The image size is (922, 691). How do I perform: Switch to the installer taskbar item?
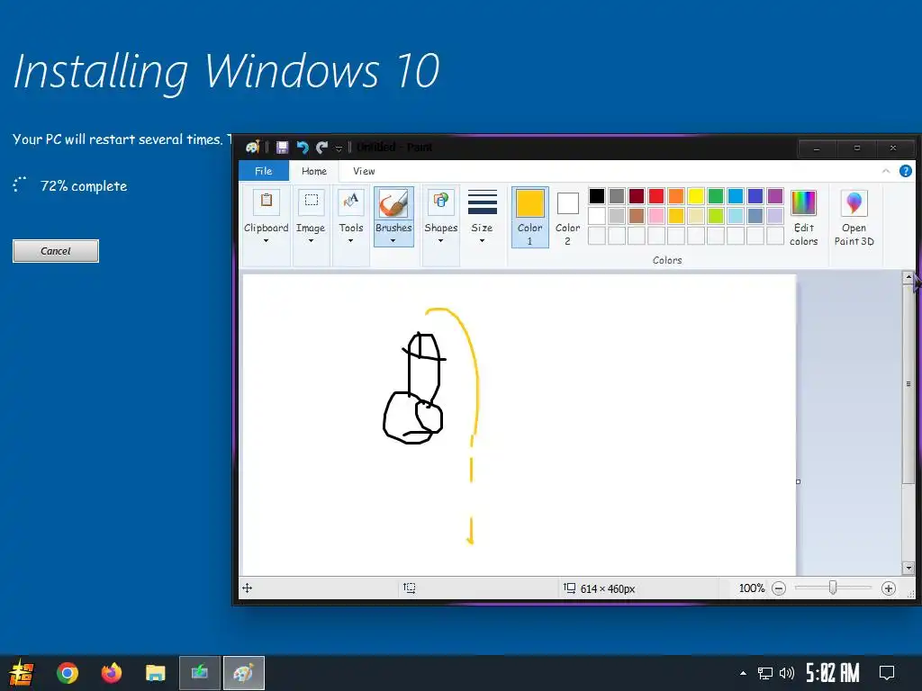(x=199, y=673)
